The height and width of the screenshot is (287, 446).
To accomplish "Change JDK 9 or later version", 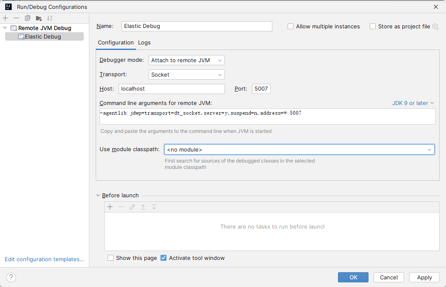I will [x=413, y=103].
